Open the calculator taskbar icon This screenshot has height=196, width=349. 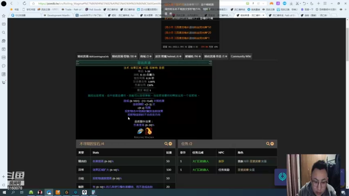coord(93,193)
